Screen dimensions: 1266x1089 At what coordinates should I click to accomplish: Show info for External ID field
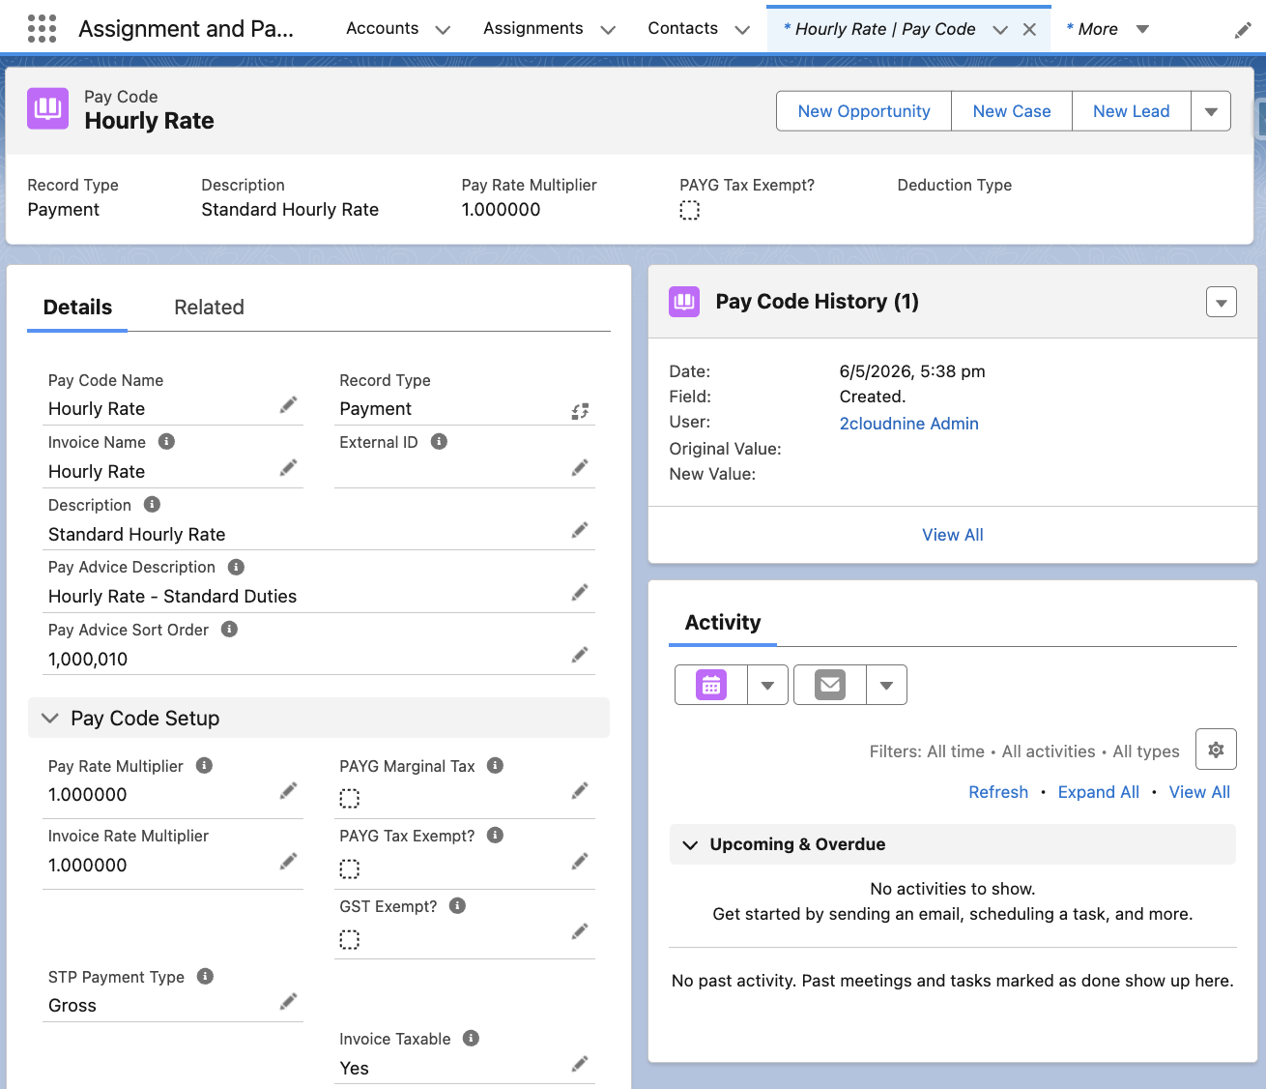coord(439,441)
